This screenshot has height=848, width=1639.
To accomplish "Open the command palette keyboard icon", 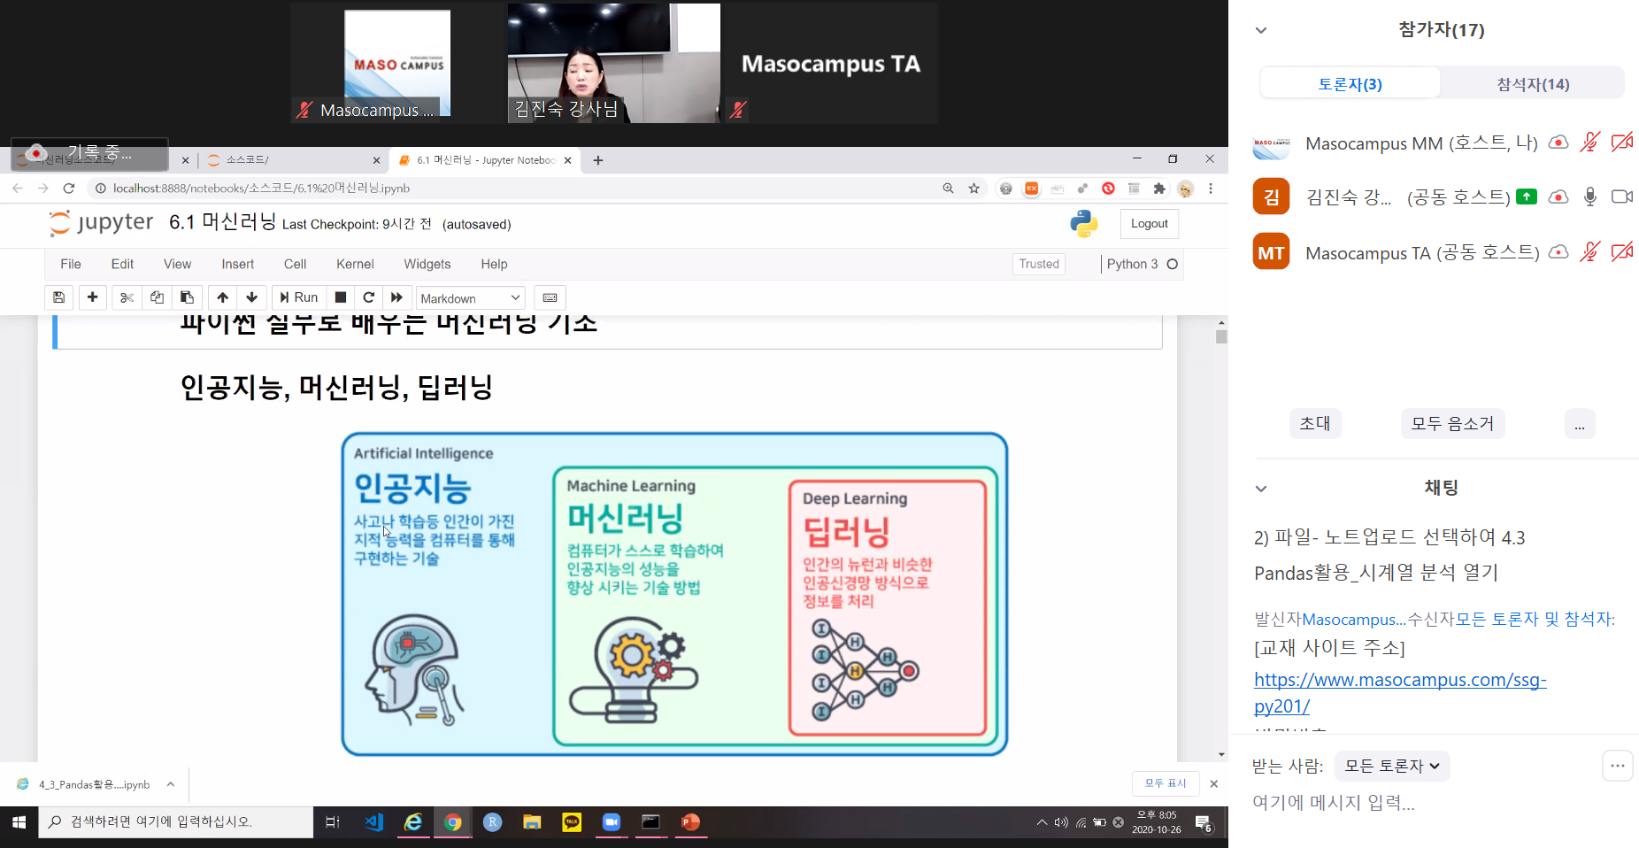I will pyautogui.click(x=550, y=297).
